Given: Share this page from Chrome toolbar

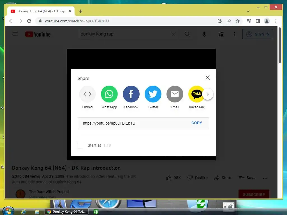Looking at the screenshot, I should point(229,21).
